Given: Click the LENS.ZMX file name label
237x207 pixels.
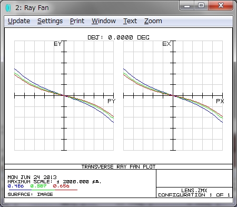Looking at the screenshot, I should coord(194,191).
